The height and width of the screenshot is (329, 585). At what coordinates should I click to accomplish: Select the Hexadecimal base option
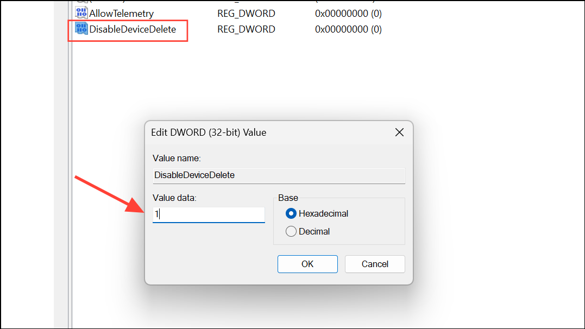click(x=291, y=214)
